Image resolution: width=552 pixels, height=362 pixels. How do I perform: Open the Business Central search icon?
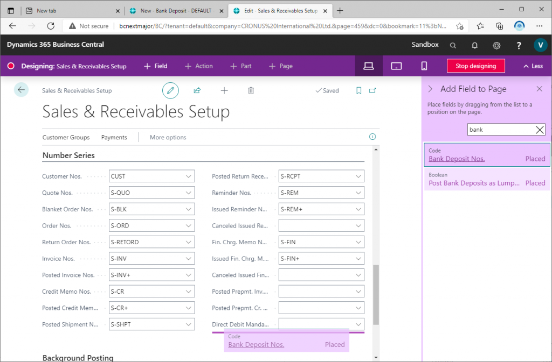coord(453,45)
